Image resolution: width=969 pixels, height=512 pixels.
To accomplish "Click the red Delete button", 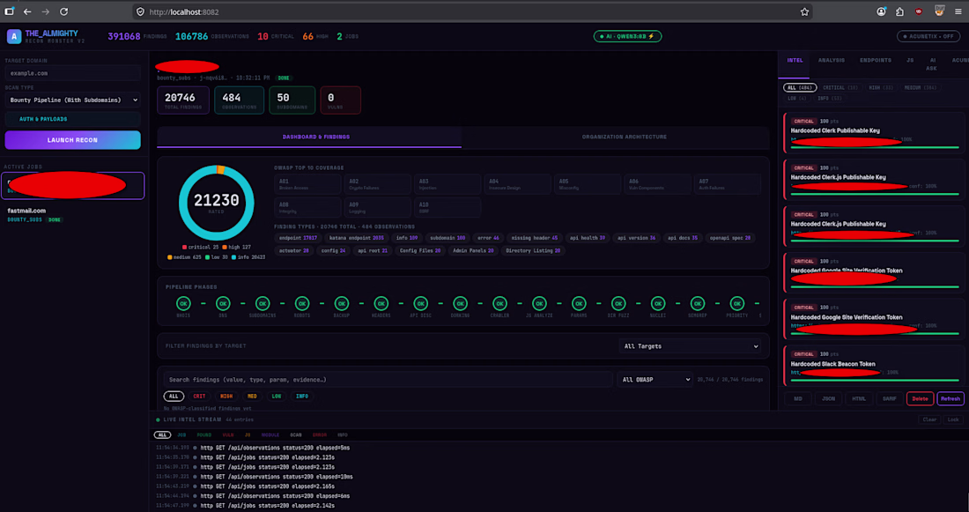I will pos(920,399).
